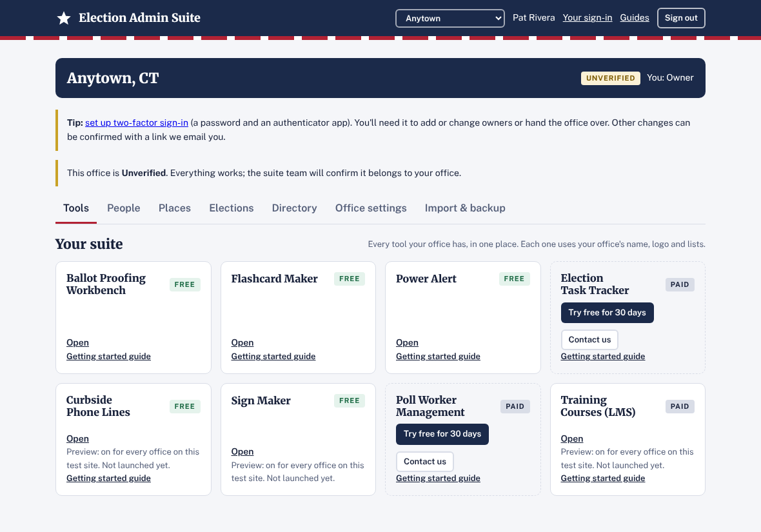Go to the Office settings tab

(x=371, y=208)
